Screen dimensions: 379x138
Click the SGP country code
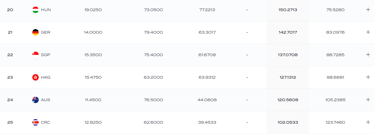coord(46,55)
